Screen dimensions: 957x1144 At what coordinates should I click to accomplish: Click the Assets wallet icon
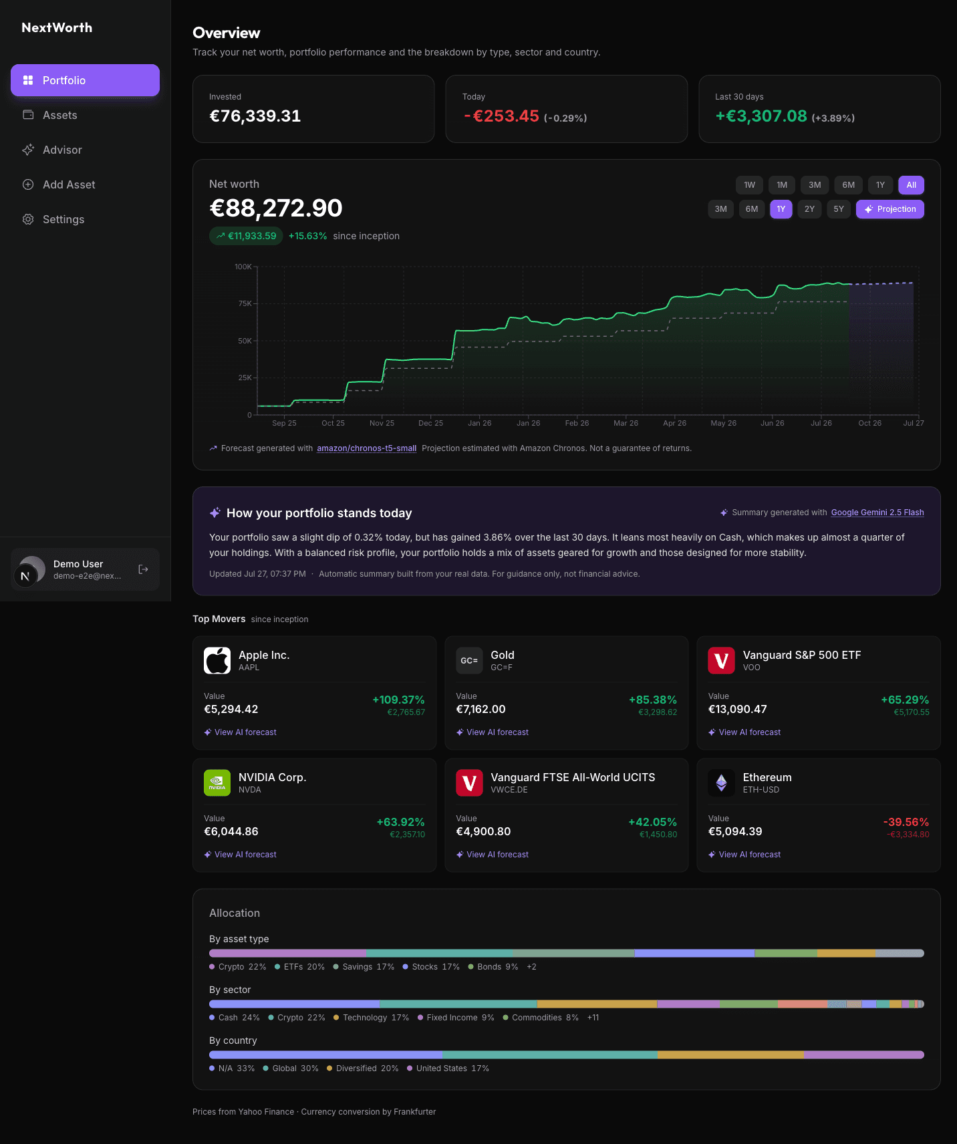[28, 115]
